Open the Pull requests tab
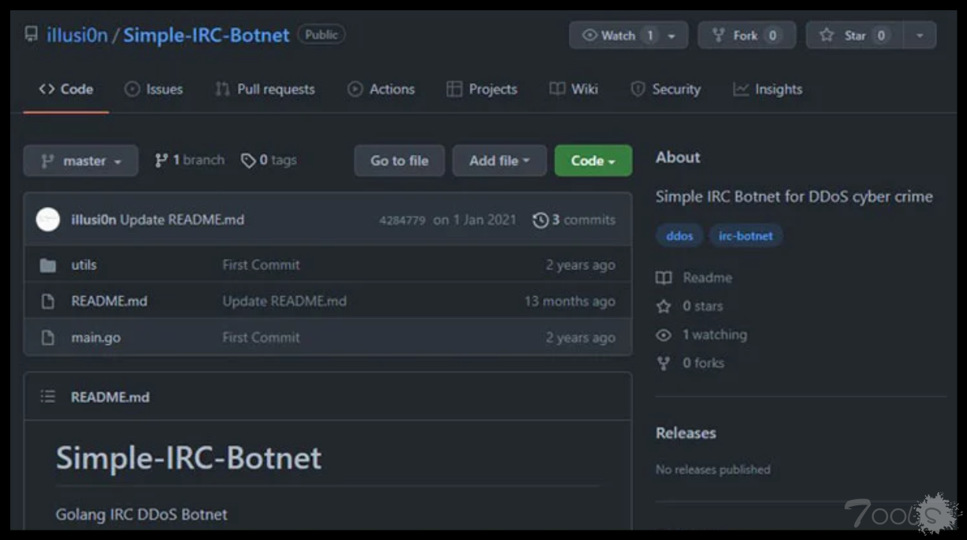The width and height of the screenshot is (967, 540). point(265,89)
